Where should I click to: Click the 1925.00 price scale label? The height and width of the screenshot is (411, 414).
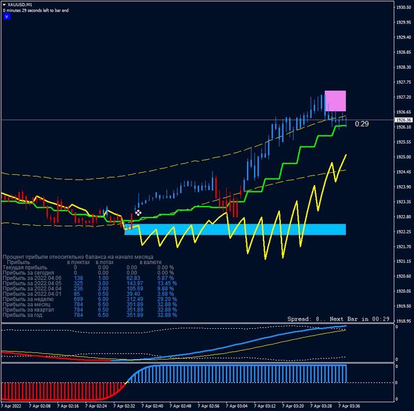[404, 157]
